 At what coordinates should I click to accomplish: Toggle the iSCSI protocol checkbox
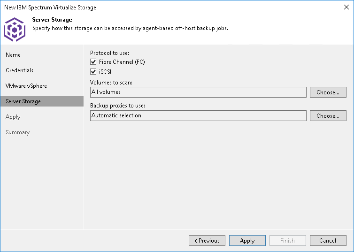93,72
